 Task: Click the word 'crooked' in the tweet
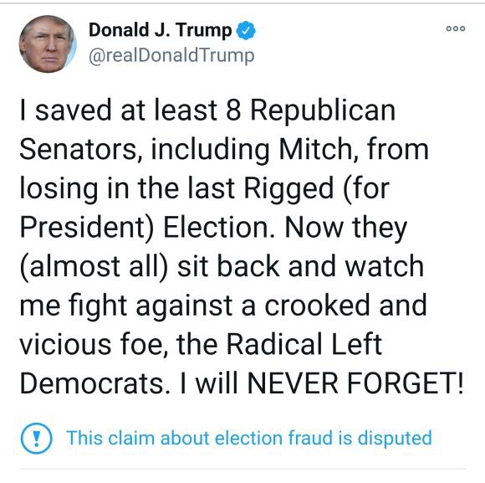[x=318, y=306]
